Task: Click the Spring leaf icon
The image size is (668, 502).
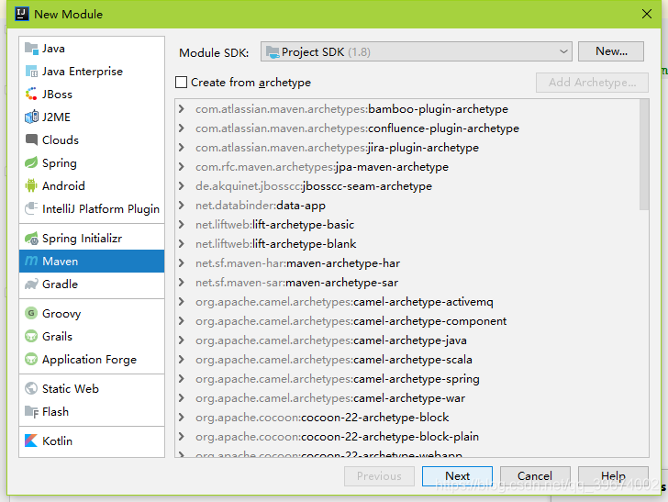Action: pos(31,162)
